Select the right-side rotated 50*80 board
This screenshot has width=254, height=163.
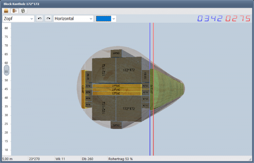[x=146, y=76]
